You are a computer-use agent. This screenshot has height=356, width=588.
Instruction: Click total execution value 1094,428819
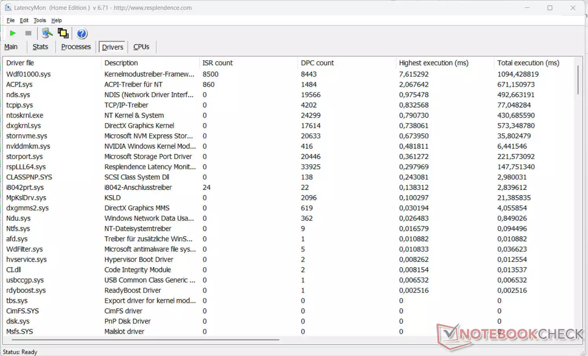[518, 74]
